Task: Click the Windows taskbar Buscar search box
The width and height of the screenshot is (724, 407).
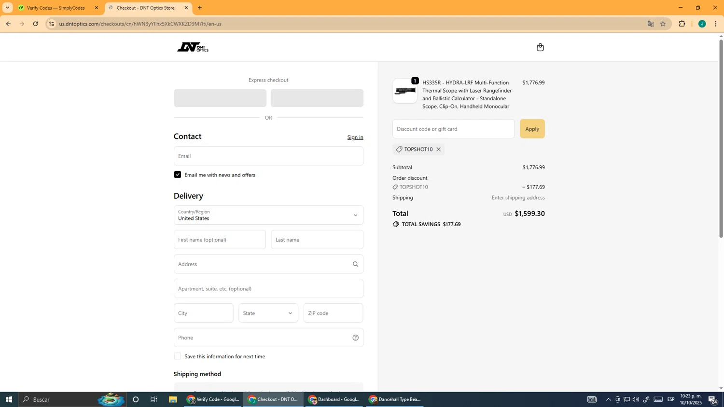Action: [x=72, y=399]
